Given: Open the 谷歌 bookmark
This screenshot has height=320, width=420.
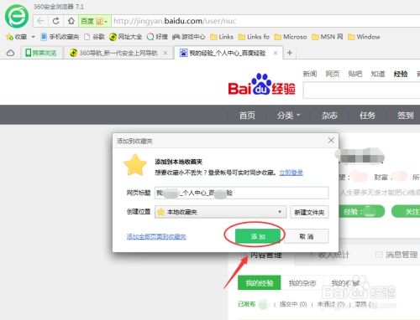Looking at the screenshot, I should click(x=94, y=37).
